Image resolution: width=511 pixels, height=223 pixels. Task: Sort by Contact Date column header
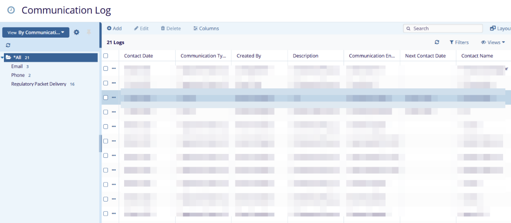tap(139, 56)
